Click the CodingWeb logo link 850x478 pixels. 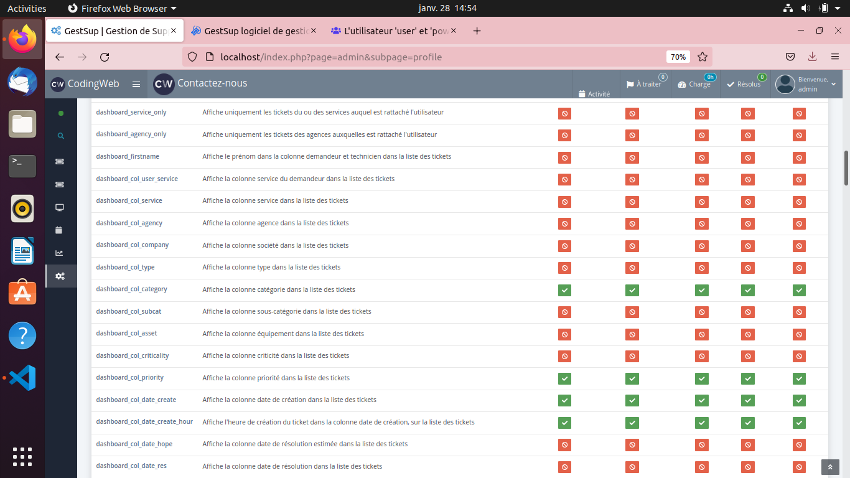click(x=85, y=84)
